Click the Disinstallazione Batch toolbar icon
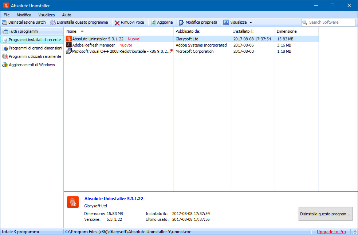 [x=4, y=23]
